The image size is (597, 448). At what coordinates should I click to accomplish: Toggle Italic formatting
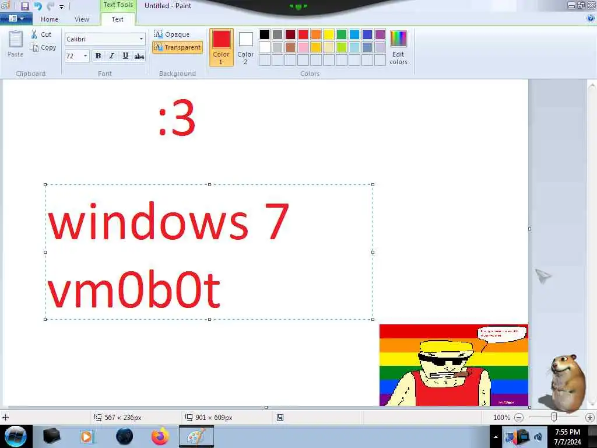(x=111, y=56)
